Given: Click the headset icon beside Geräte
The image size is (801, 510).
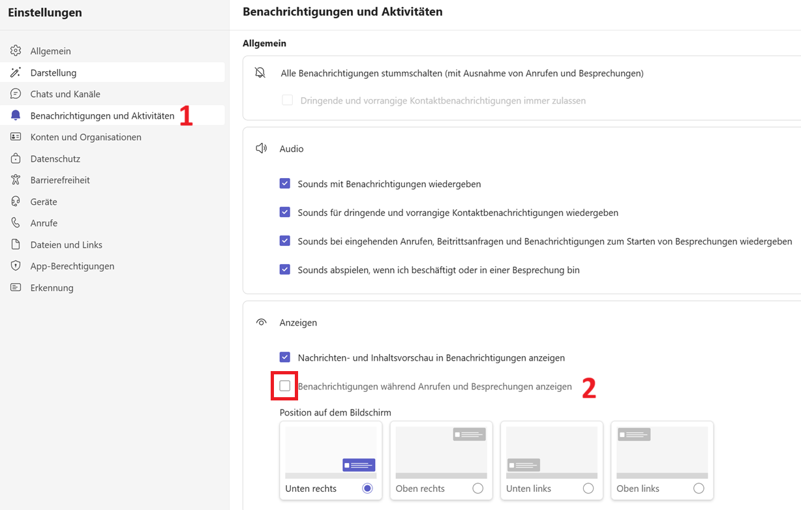Looking at the screenshot, I should (x=16, y=202).
